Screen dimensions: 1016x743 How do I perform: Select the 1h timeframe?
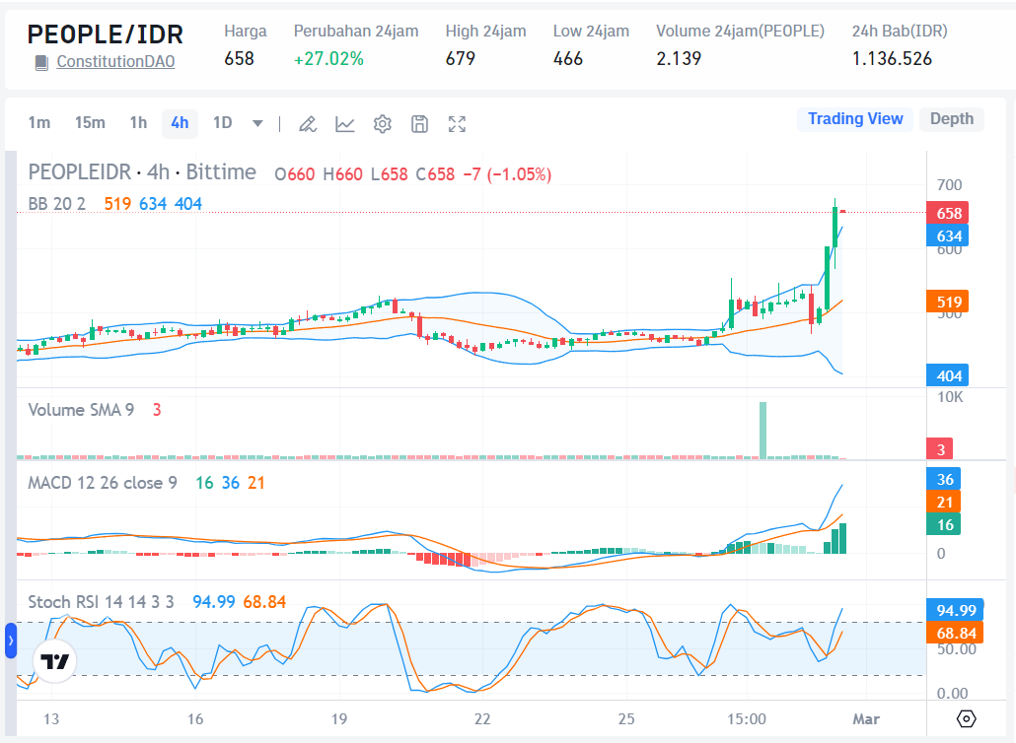point(139,123)
